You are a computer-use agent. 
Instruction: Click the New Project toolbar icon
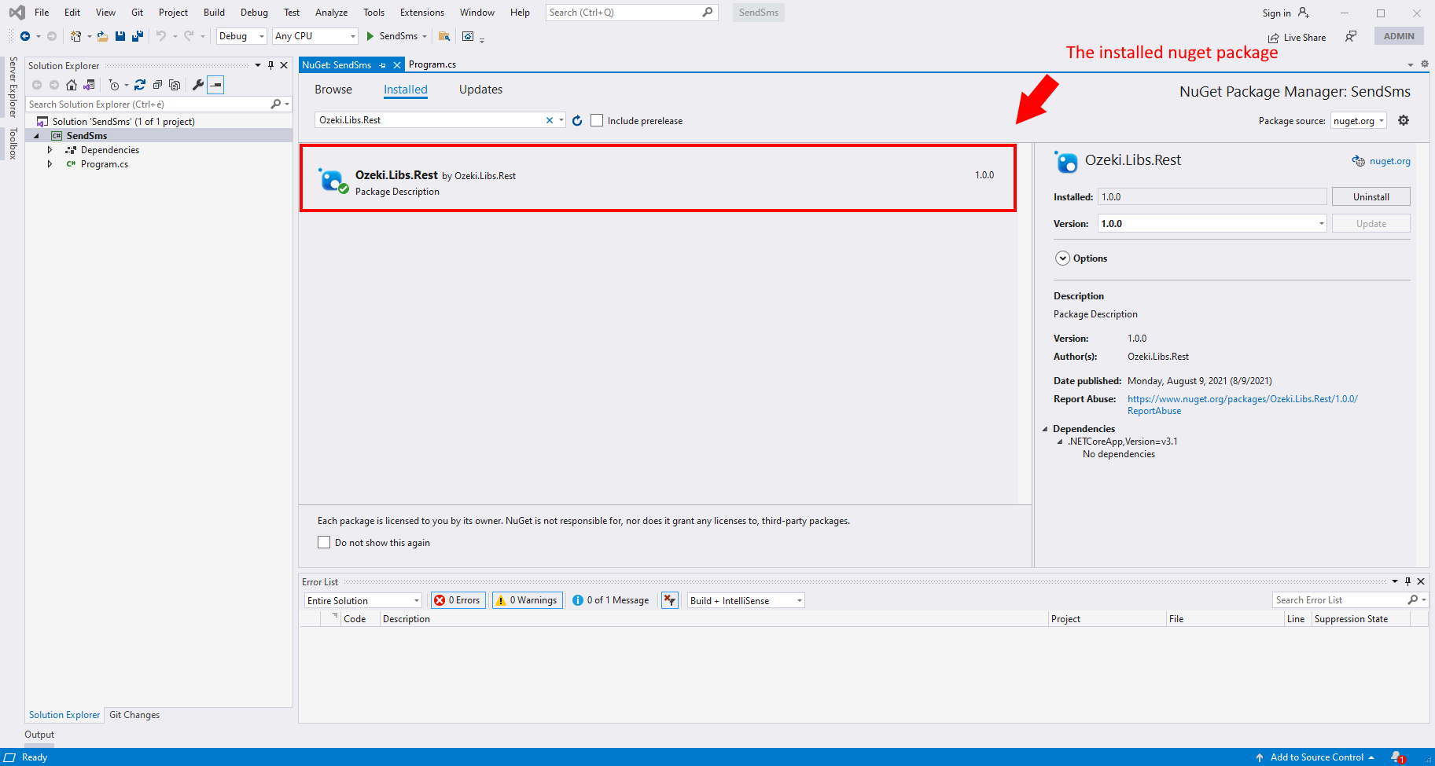(x=75, y=36)
